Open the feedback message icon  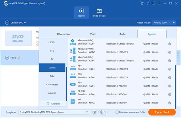(154, 3)
